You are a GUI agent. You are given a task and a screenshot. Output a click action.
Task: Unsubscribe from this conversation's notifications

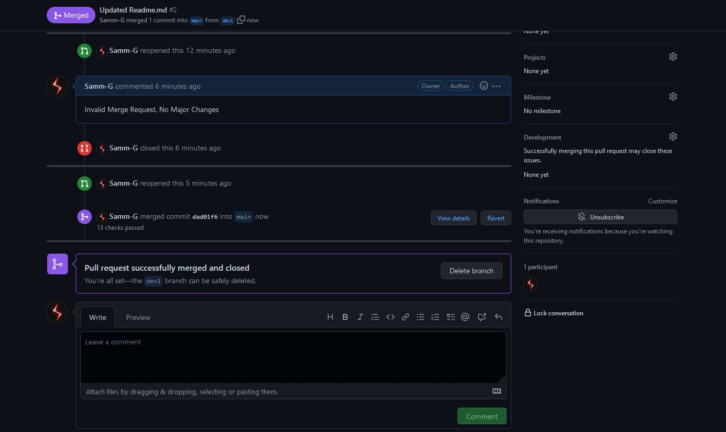point(600,217)
